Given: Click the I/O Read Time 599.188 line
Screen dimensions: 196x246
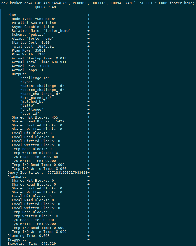Looking at the screenshot, I should point(35,157).
